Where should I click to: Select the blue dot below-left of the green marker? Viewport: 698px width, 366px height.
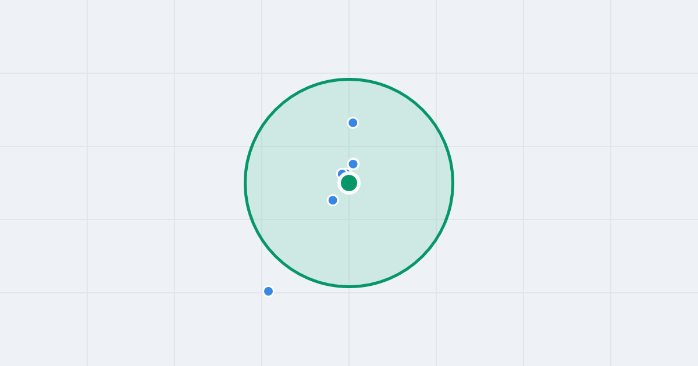click(333, 200)
